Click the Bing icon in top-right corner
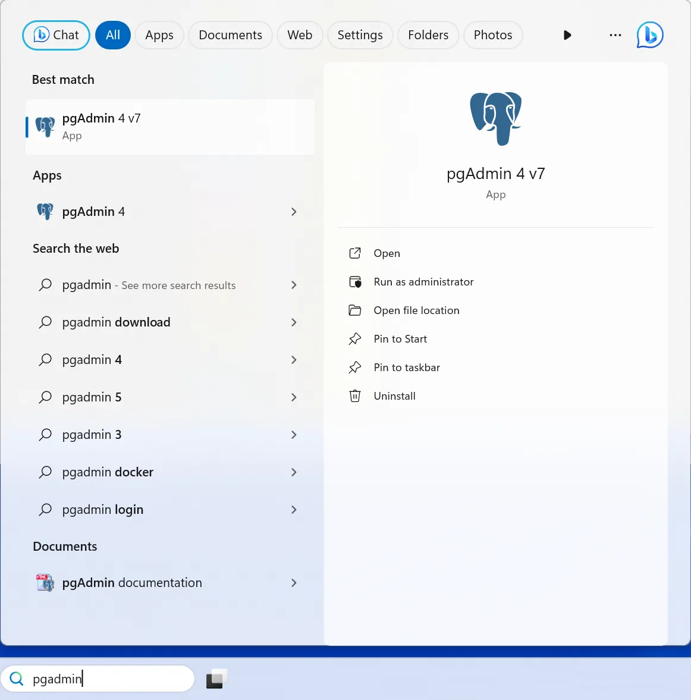The width and height of the screenshot is (691, 700). (x=649, y=35)
